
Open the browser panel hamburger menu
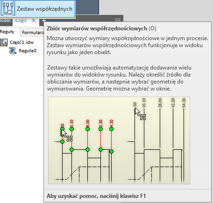tap(118, 20)
